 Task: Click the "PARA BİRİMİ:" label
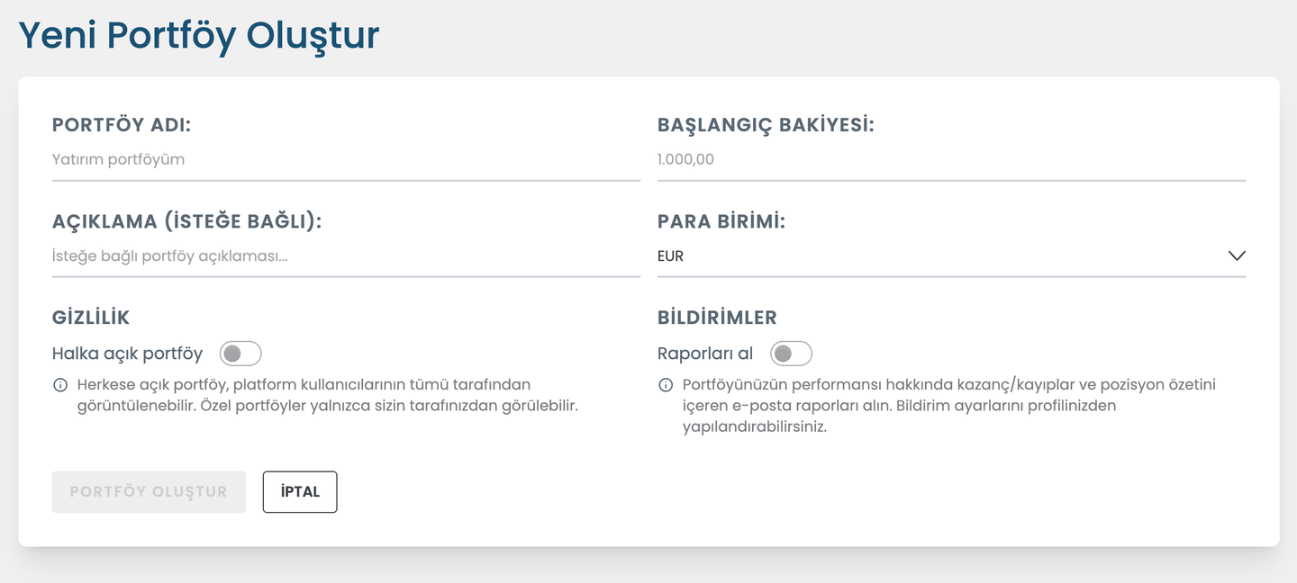coord(721,221)
